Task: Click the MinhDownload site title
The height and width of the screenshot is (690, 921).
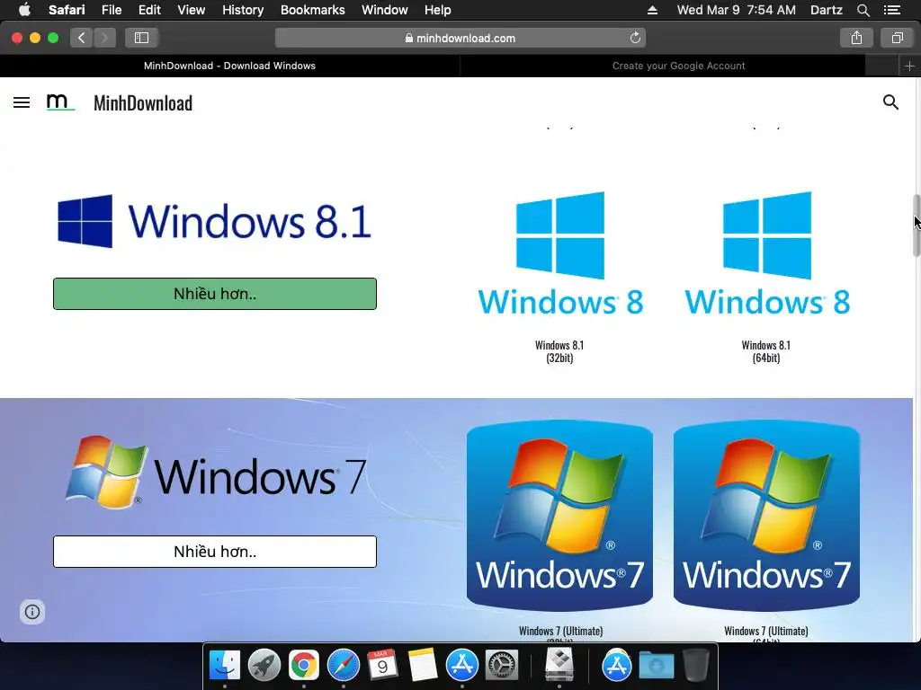Action: (x=143, y=103)
